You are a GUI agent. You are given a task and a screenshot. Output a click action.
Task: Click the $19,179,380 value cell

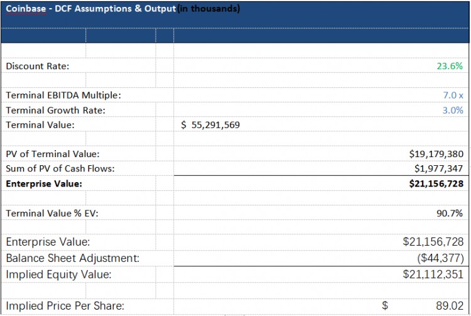436,154
